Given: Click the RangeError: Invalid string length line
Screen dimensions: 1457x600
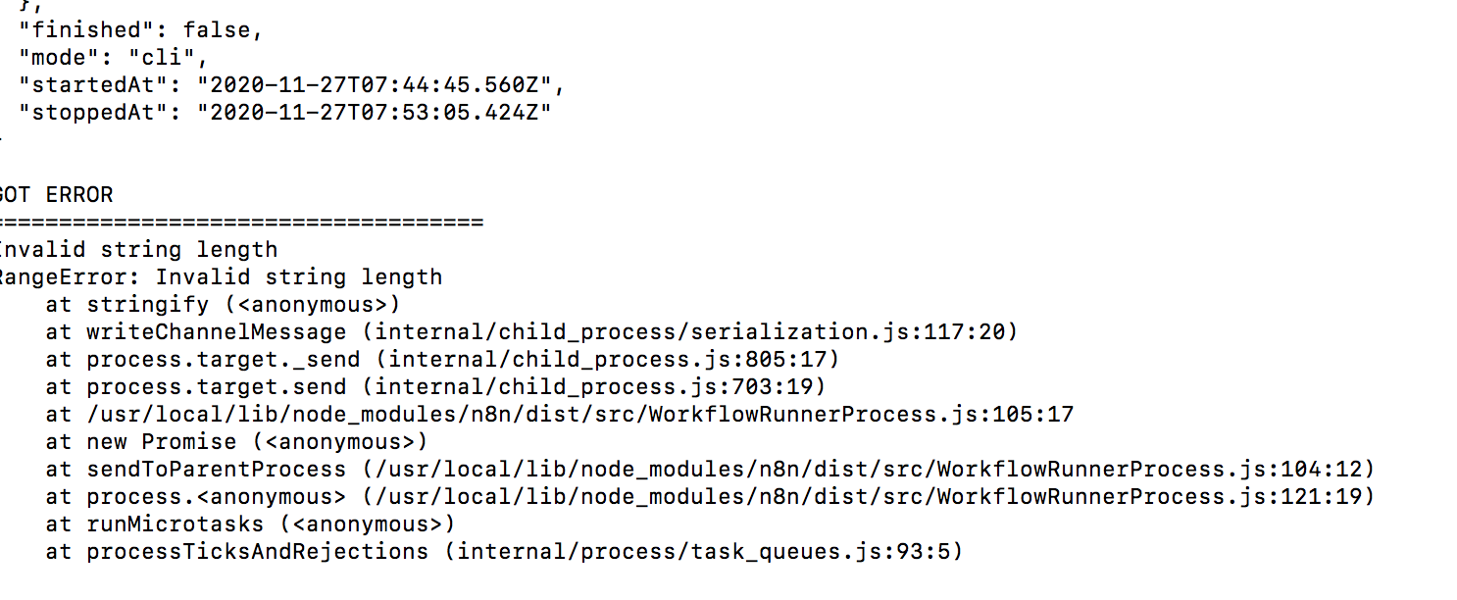Looking at the screenshot, I should coord(221,277).
